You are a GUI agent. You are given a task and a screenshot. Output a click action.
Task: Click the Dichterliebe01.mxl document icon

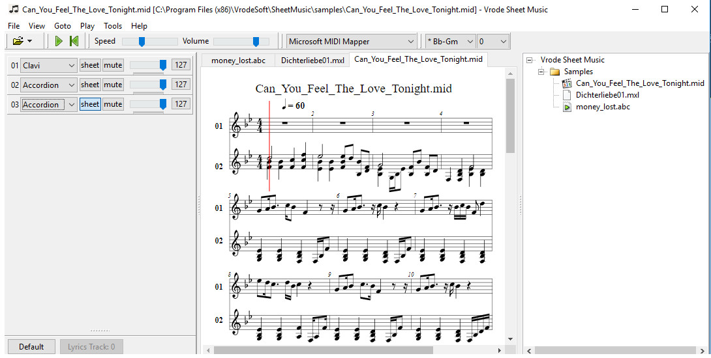[567, 95]
